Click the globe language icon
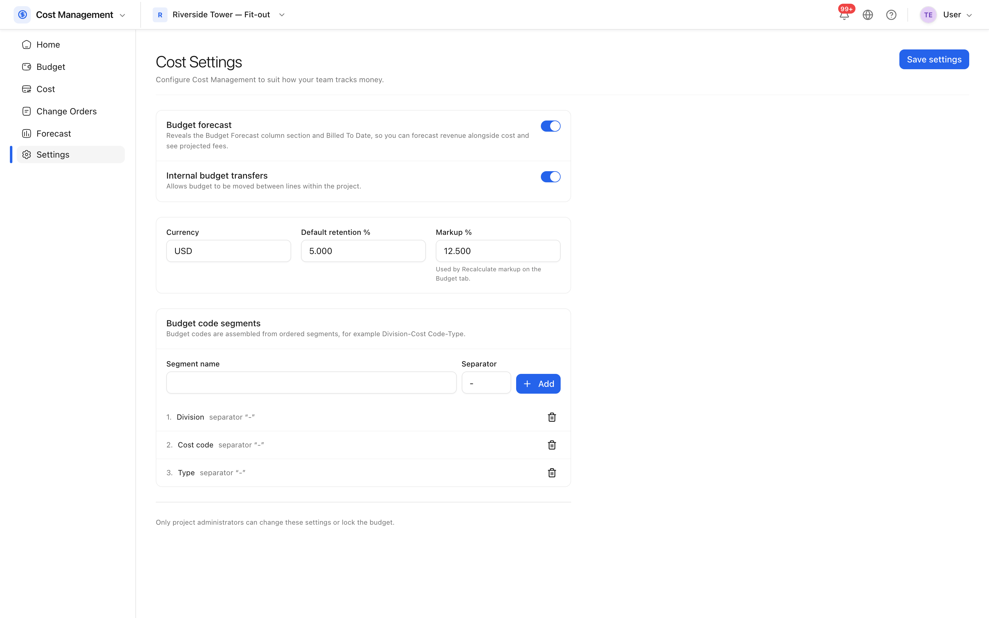The image size is (989, 618). (x=868, y=15)
